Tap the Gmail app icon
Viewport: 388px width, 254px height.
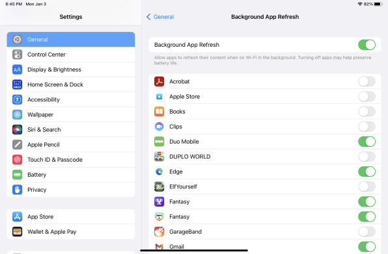pyautogui.click(x=159, y=247)
